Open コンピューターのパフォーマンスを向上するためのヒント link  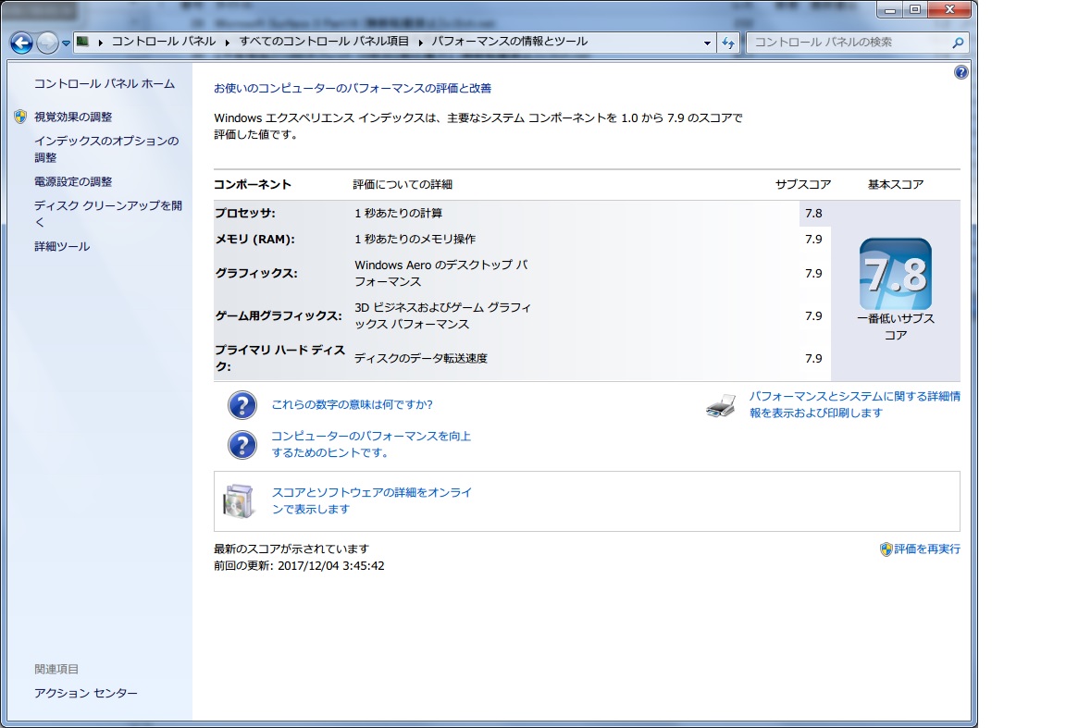click(x=371, y=444)
